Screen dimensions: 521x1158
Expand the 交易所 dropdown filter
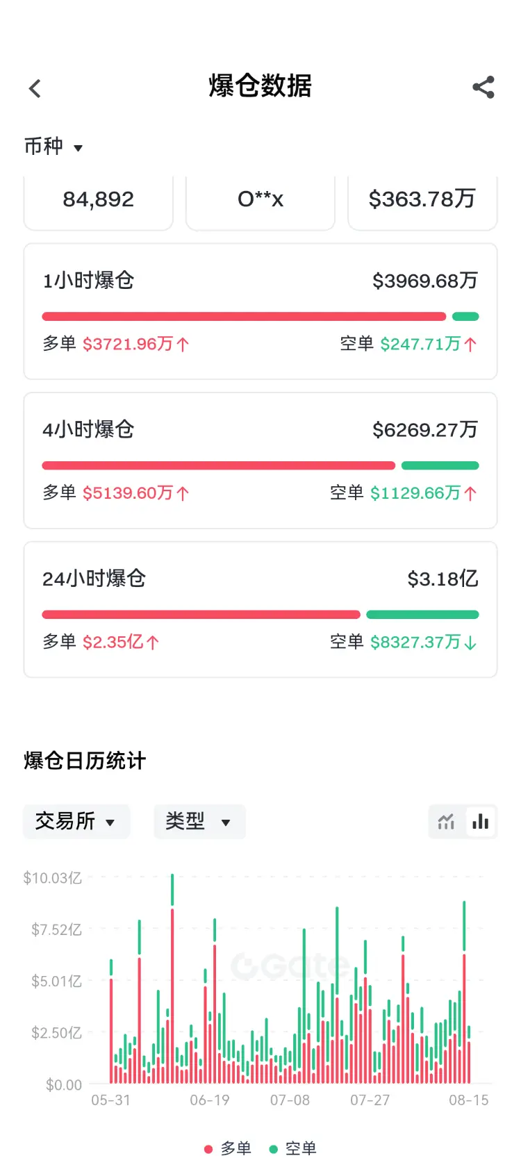[x=76, y=822]
